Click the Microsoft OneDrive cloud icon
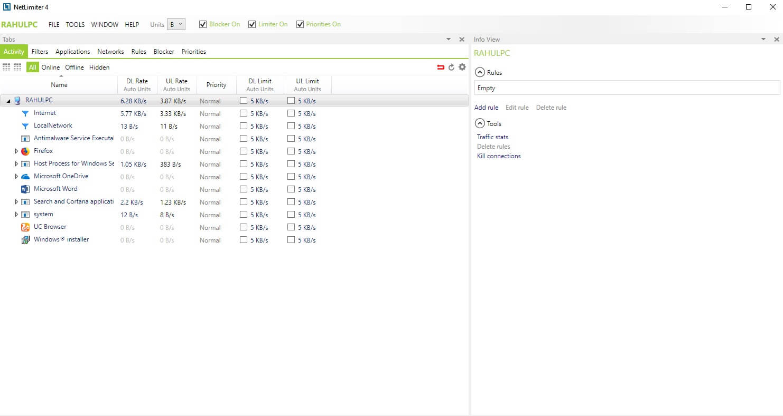This screenshot has width=783, height=416. click(25, 177)
